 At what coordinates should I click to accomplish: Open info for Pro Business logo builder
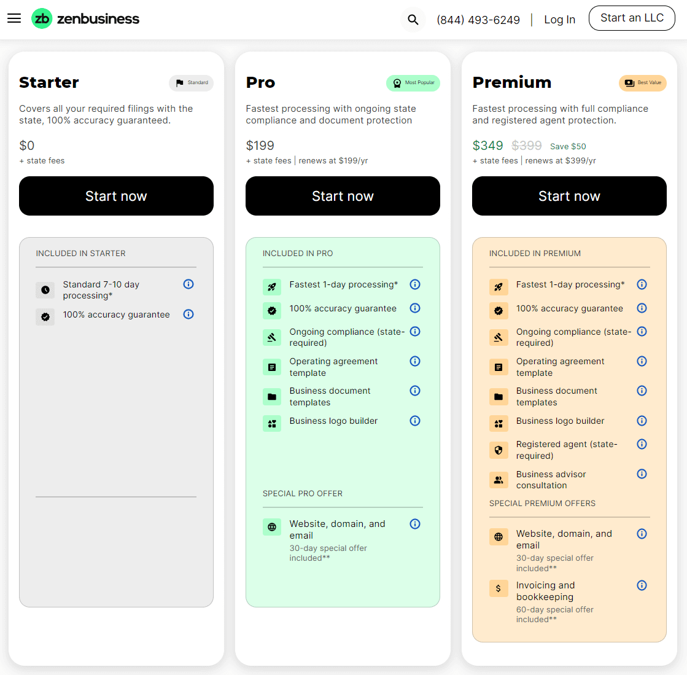(x=415, y=421)
